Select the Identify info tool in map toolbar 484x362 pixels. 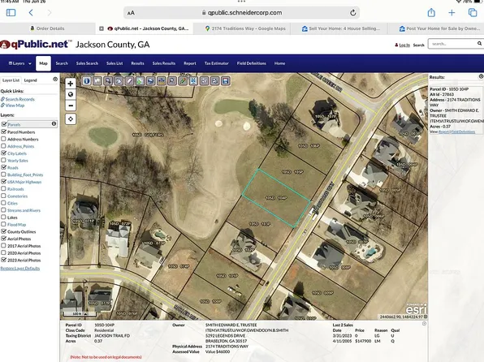87,81
